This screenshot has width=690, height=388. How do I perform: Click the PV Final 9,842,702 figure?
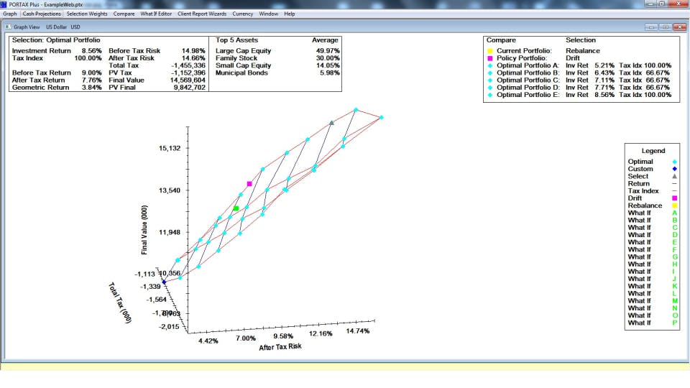190,88
